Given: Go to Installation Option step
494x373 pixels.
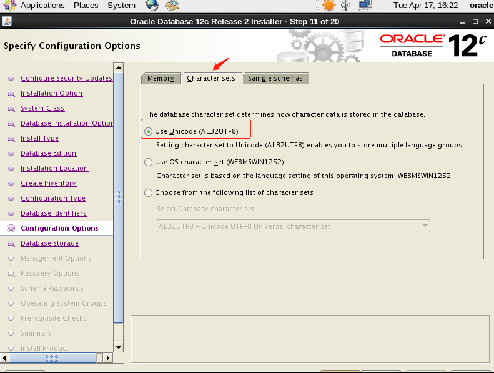Looking at the screenshot, I should click(52, 93).
